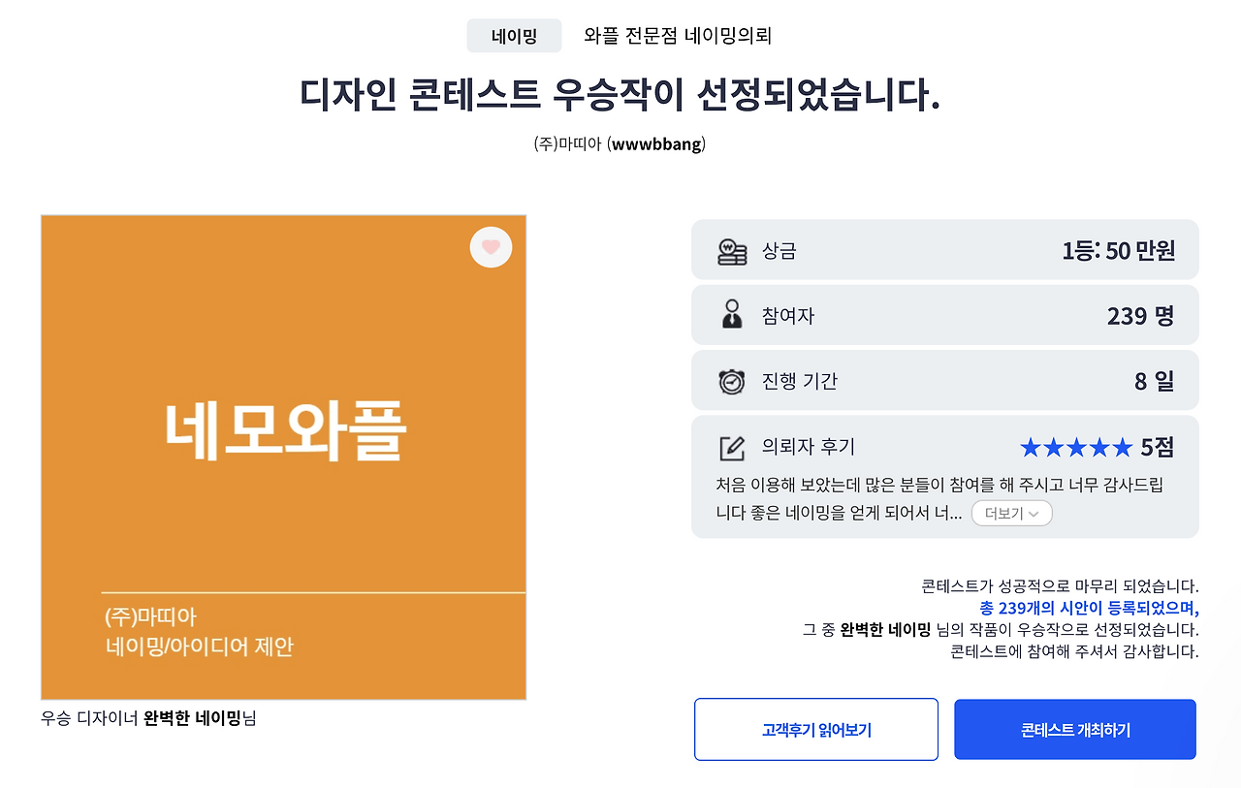Open the full client review via 더보기 chevron
1241x788 pixels.
coord(1031,513)
